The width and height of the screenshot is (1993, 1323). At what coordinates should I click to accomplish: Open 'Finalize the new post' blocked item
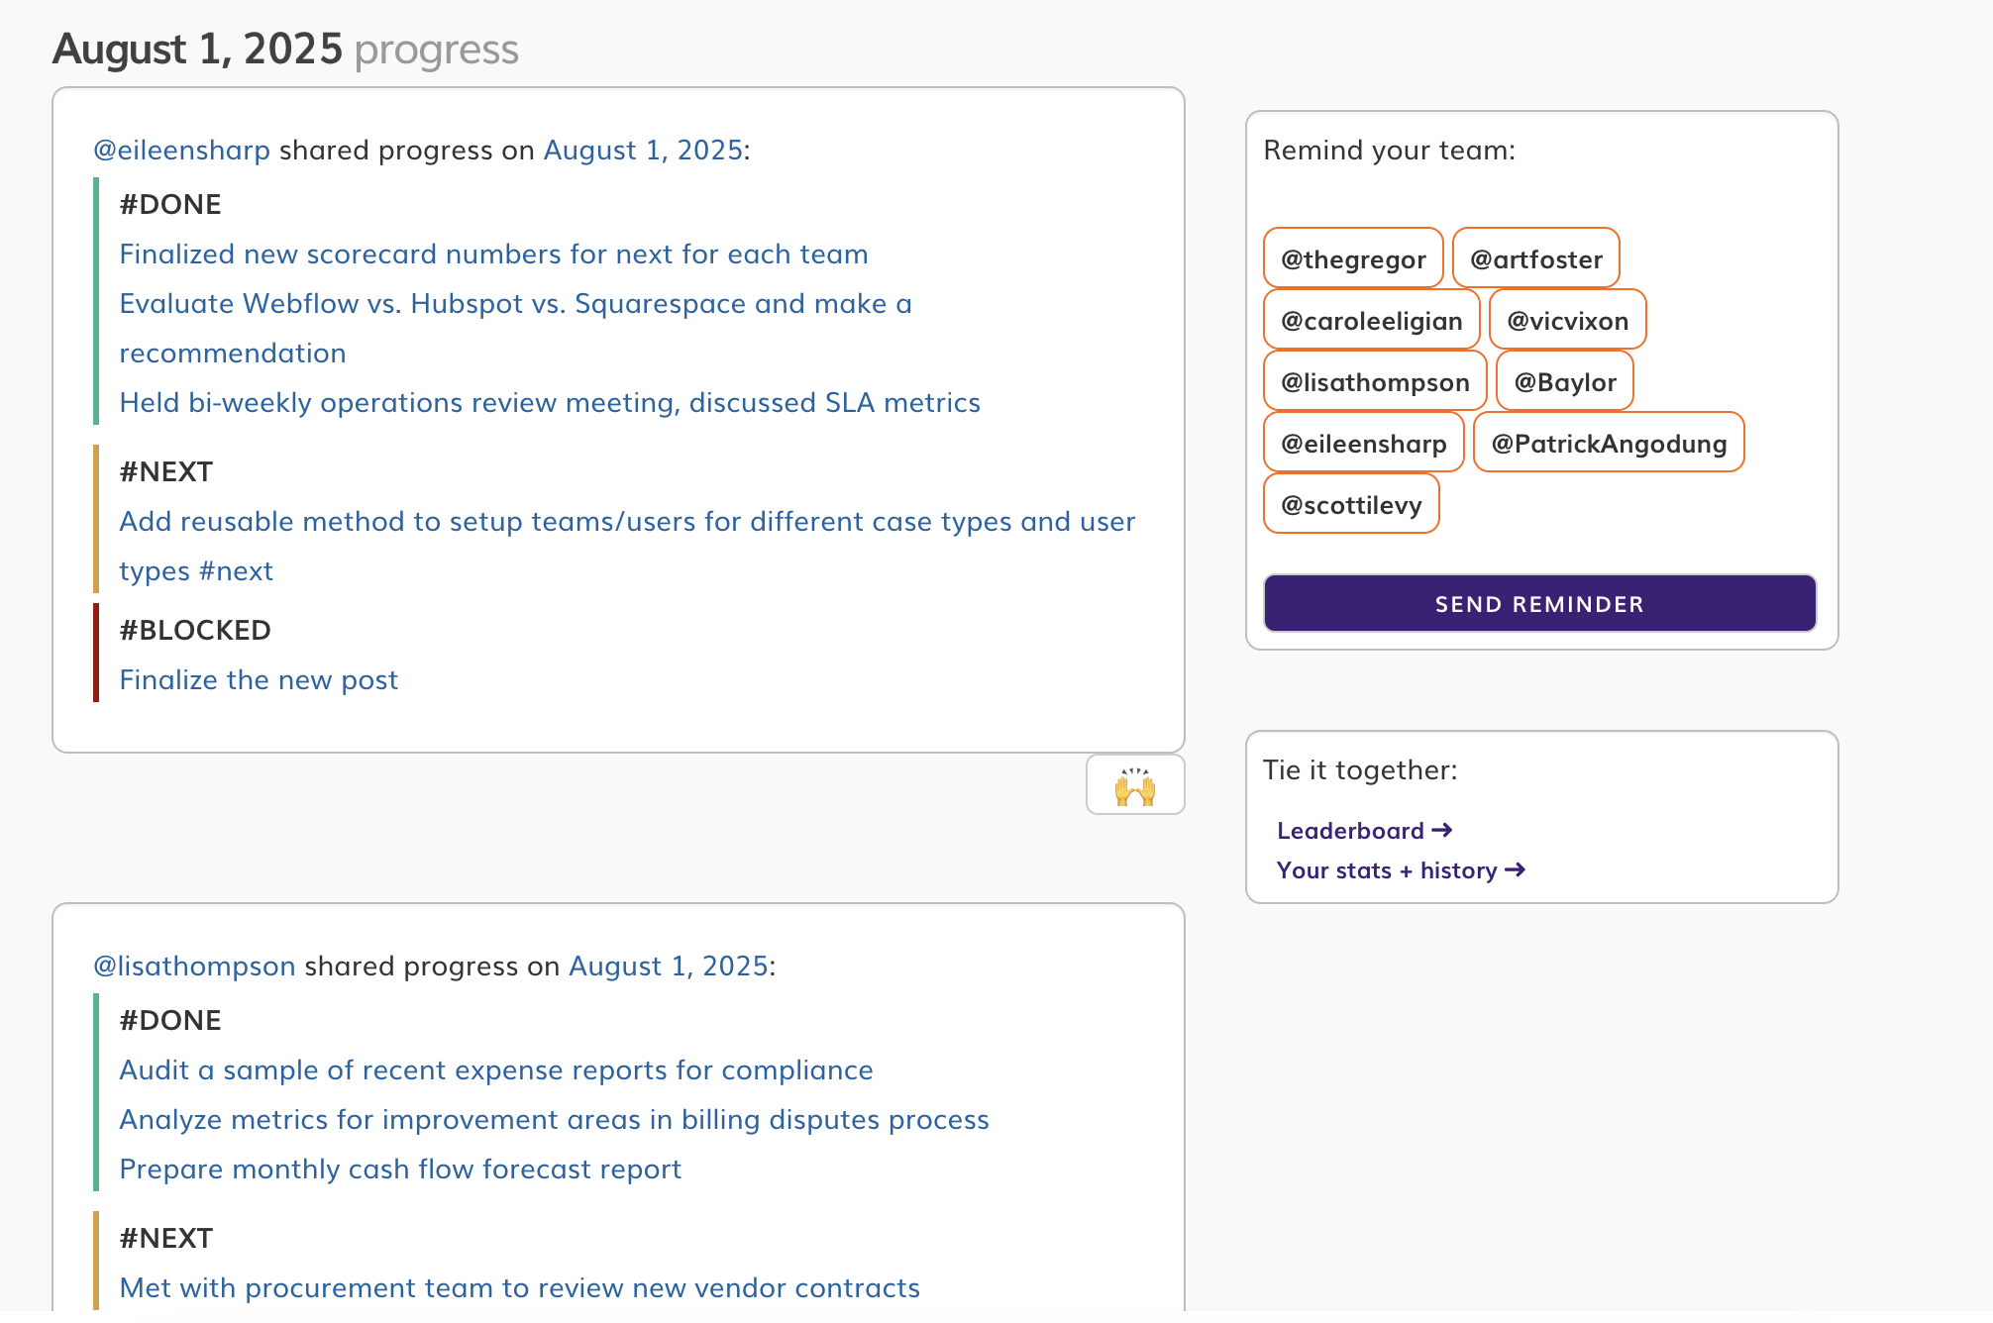coord(259,679)
